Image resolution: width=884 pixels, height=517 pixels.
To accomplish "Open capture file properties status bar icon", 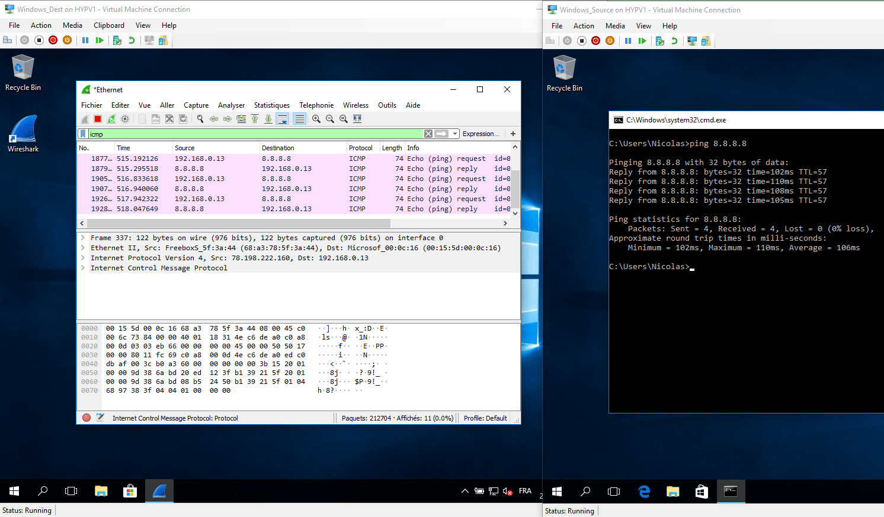I will tap(100, 418).
